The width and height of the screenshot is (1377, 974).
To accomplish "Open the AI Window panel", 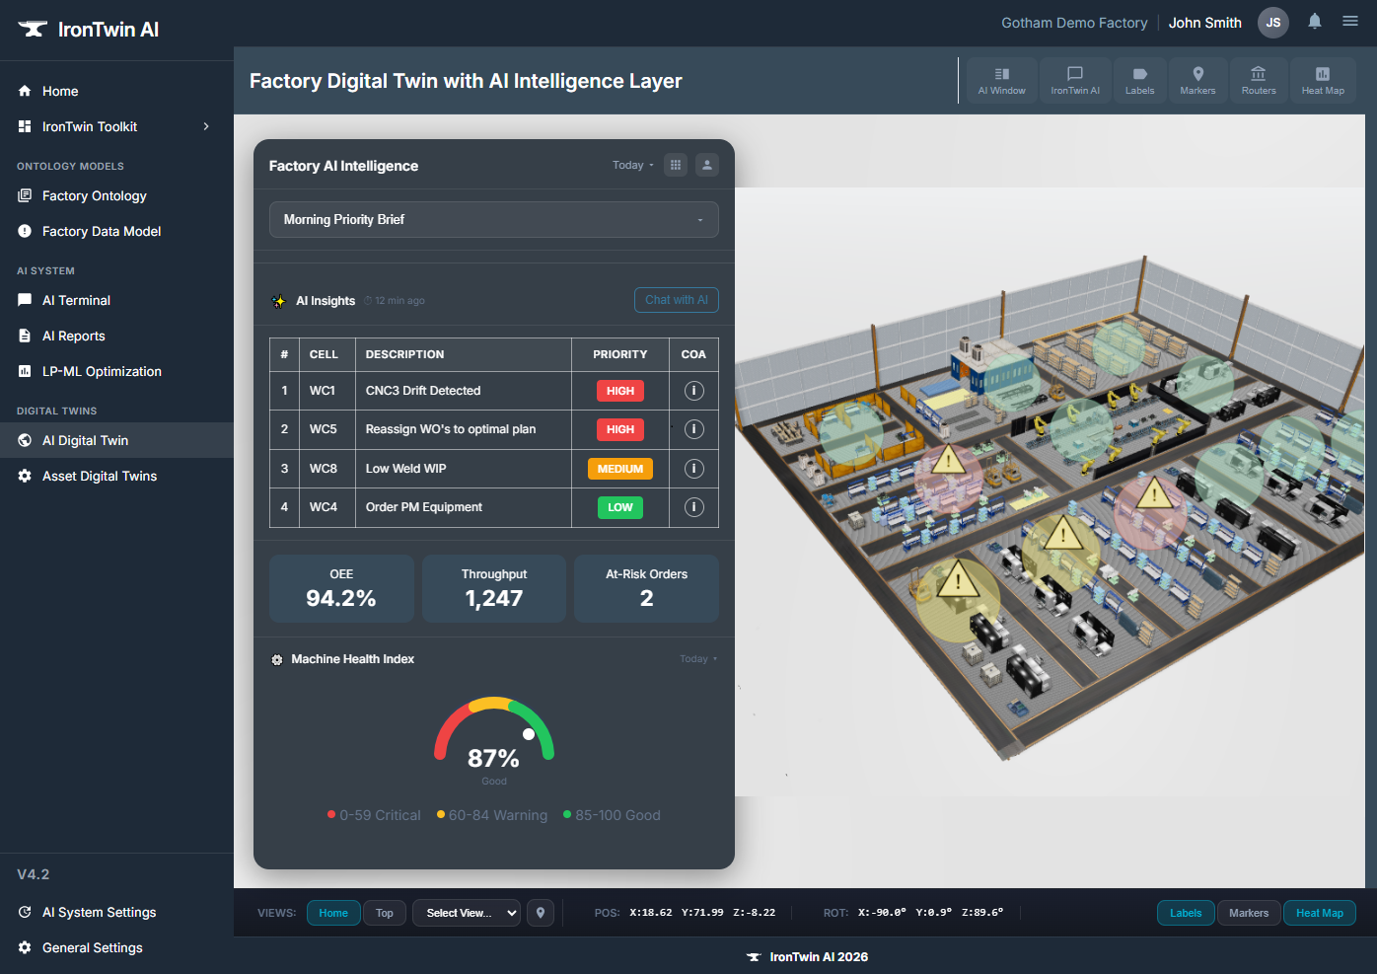I will (1001, 80).
